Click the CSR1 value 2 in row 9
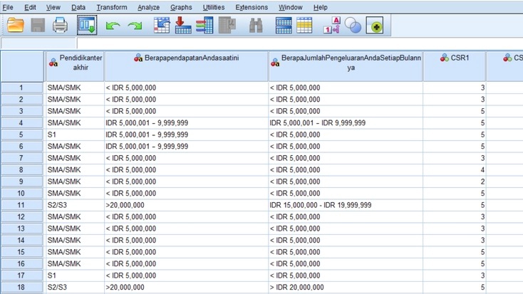Viewport: 523px width, 294px height. tap(455, 182)
